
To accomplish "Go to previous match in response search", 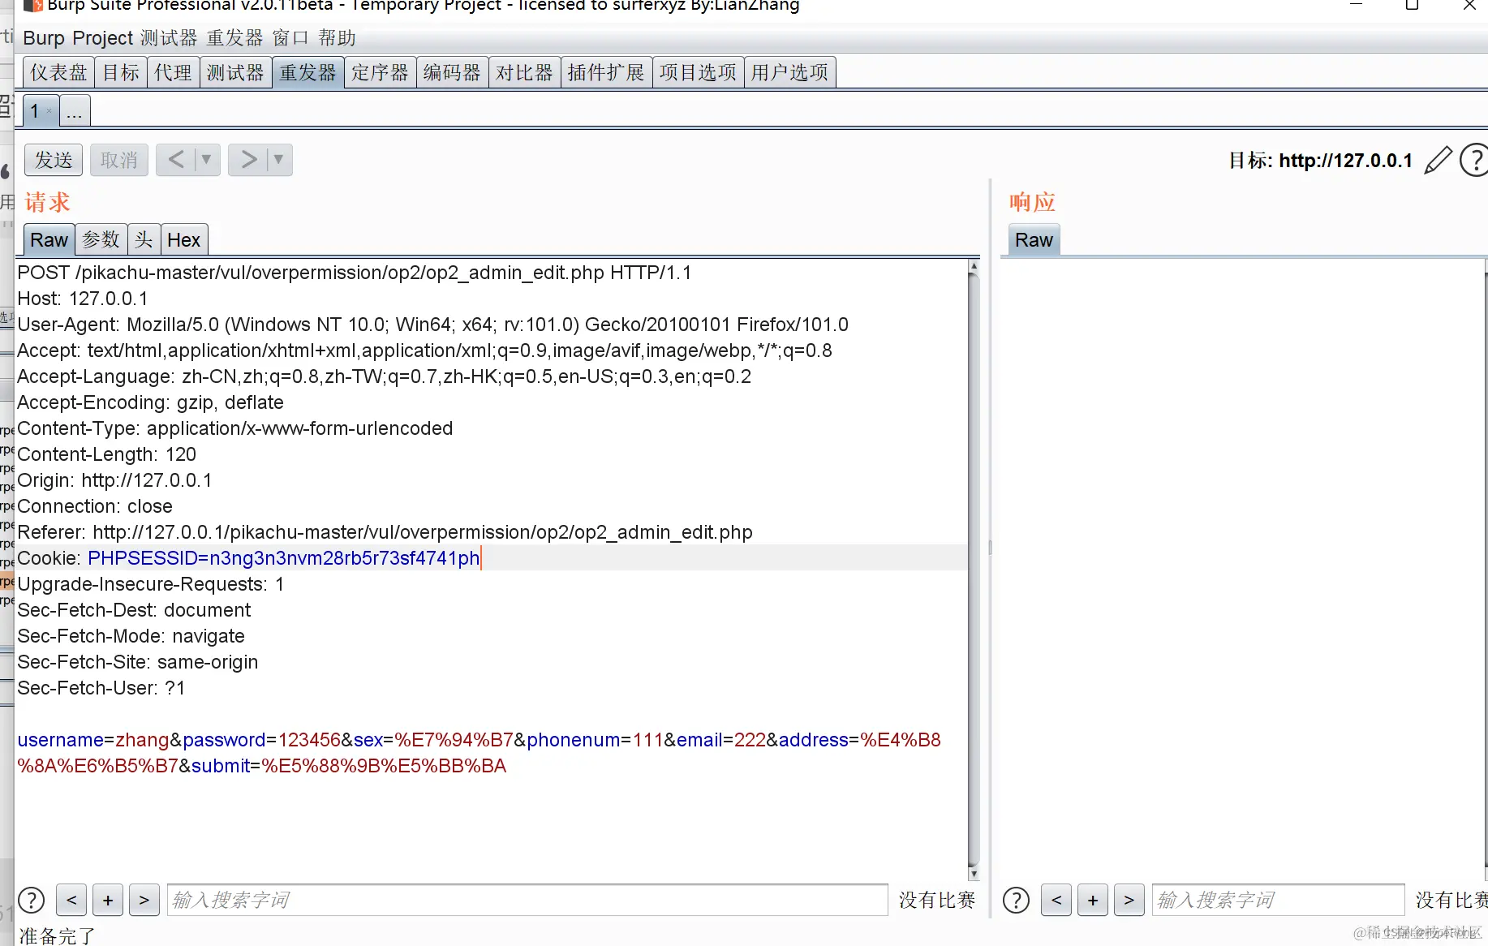I will 1056,900.
